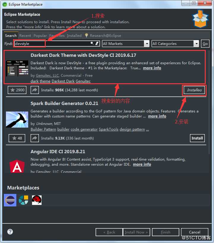Click the search magnifier icon in Find field
The width and height of the screenshot is (214, 243).
pyautogui.click(x=92, y=43)
